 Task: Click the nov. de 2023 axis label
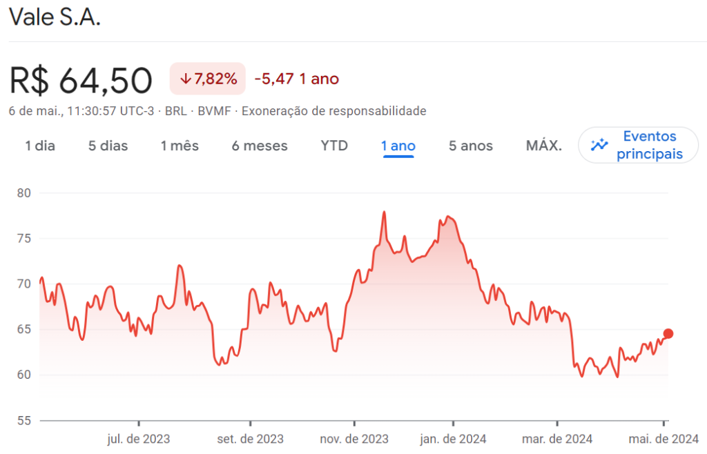point(354,439)
